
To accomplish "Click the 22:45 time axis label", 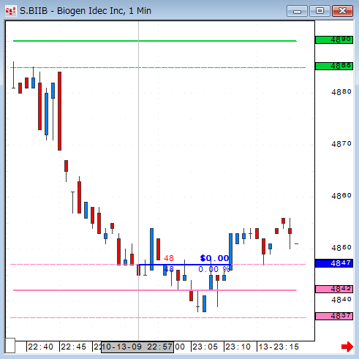I will [x=73, y=347].
